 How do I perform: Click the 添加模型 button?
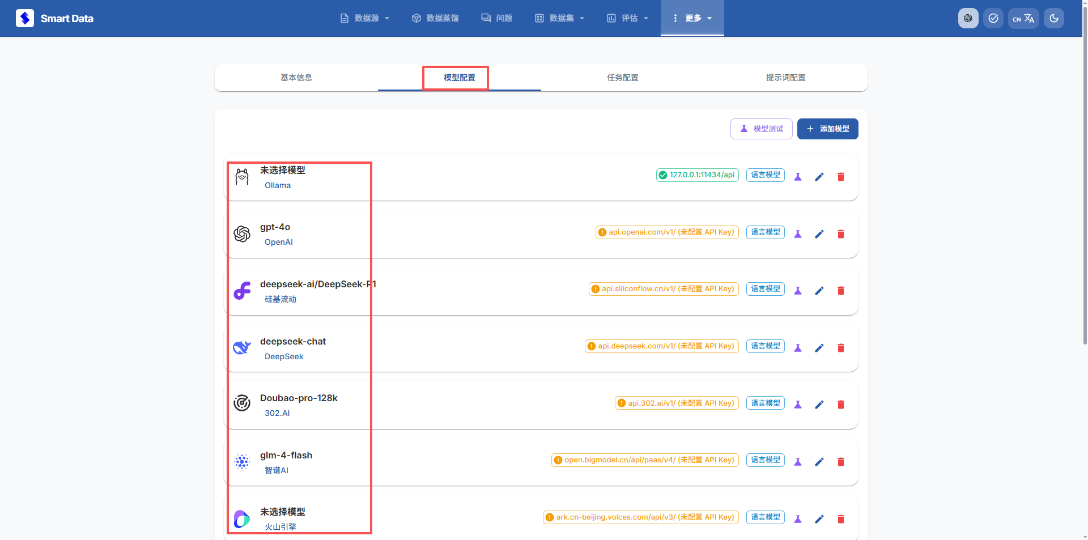827,129
